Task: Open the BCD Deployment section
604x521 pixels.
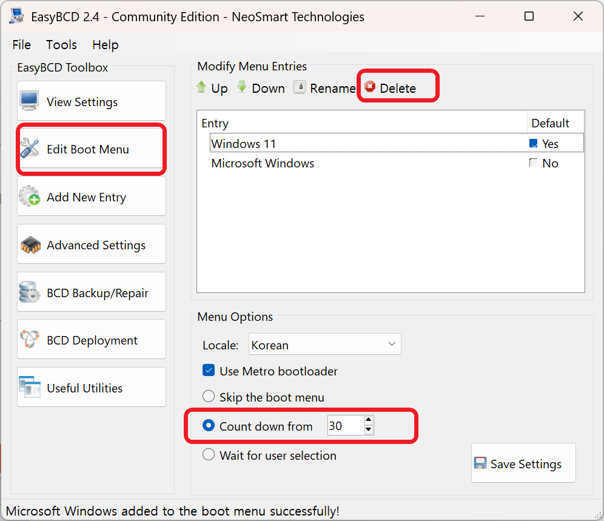Action: click(92, 340)
